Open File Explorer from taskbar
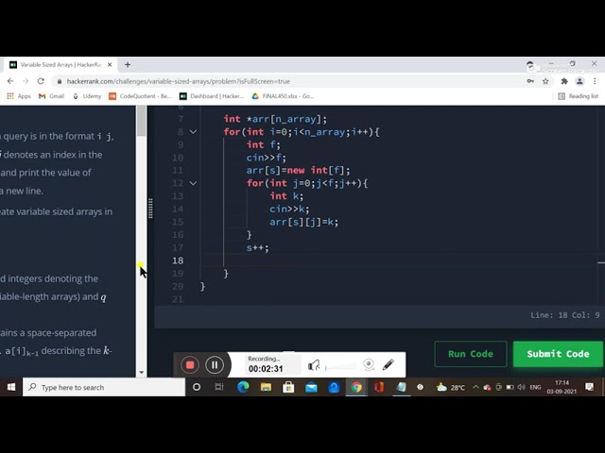The height and width of the screenshot is (453, 605). (x=266, y=387)
